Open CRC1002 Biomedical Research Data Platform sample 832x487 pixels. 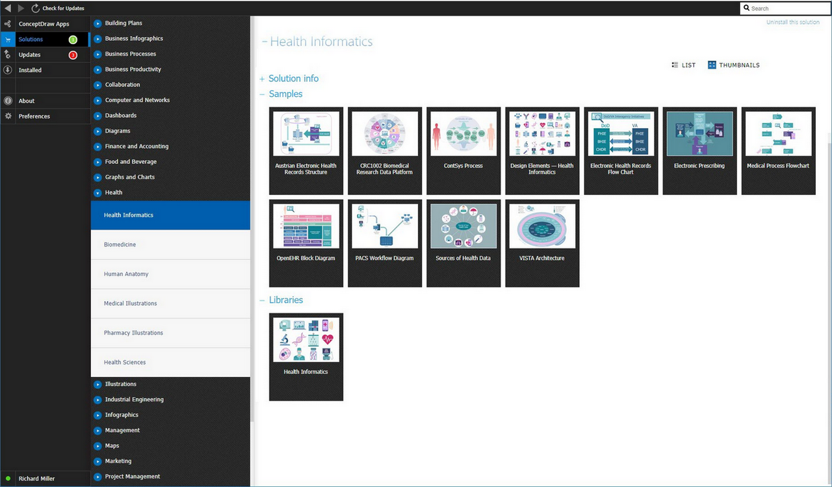tap(385, 151)
